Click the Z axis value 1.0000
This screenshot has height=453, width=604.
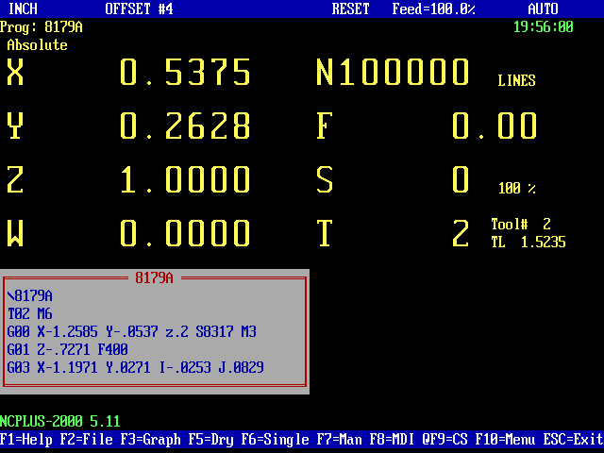click(185, 179)
